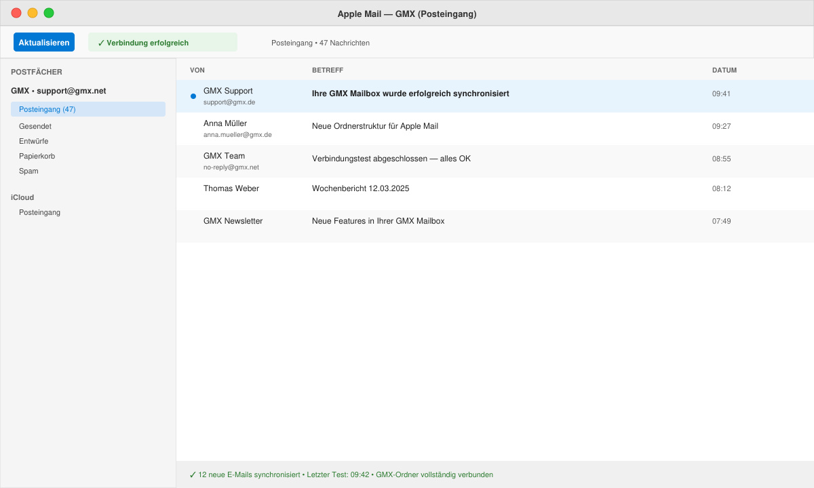This screenshot has width=814, height=488.
Task: Click the bottom sync status message
Action: click(341, 474)
